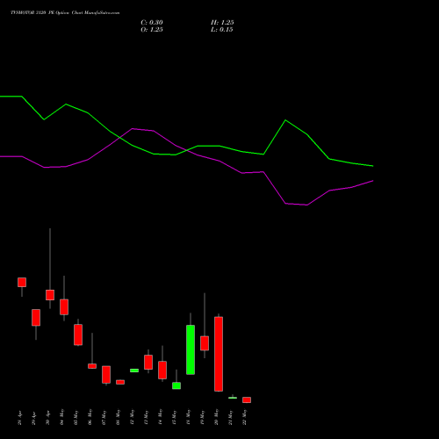Select the close value 'C: 0.30'
The image size is (439, 439).
[152, 23]
